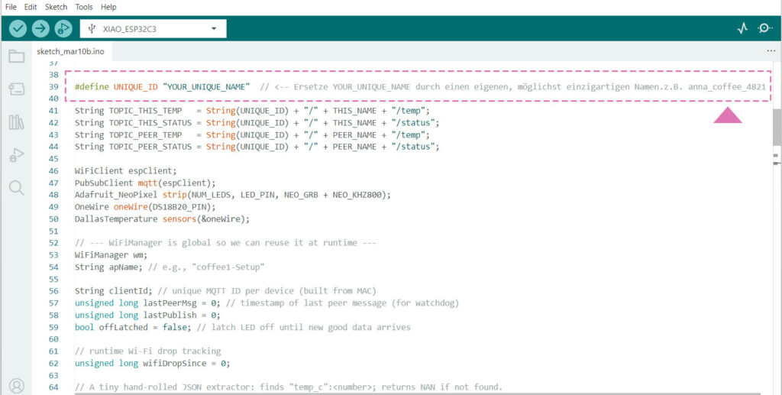Image resolution: width=782 pixels, height=395 pixels.
Task: Start debugging with the Debug button
Action: point(63,29)
